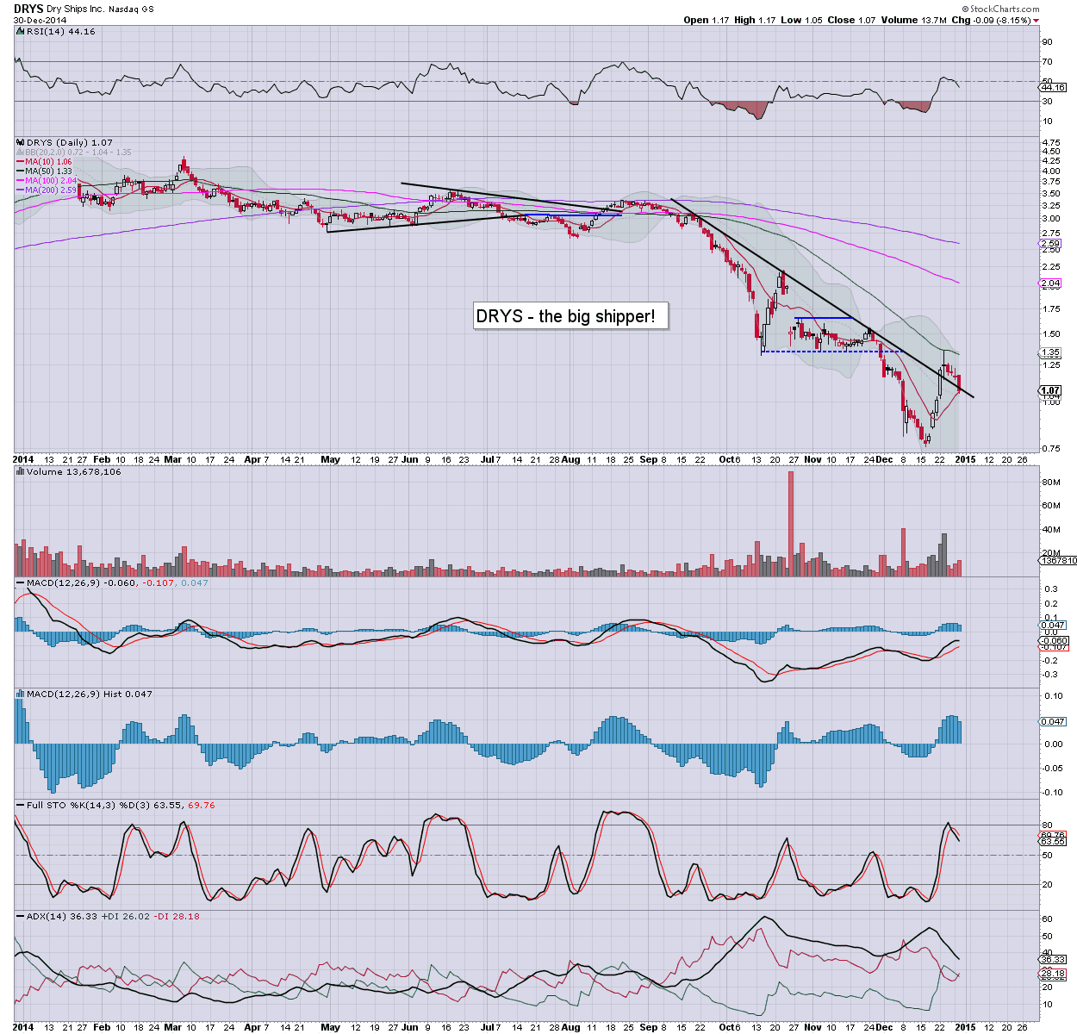Click the pink MA(100) legend line swatch
This screenshot has height=1034, width=1077.
pos(21,180)
